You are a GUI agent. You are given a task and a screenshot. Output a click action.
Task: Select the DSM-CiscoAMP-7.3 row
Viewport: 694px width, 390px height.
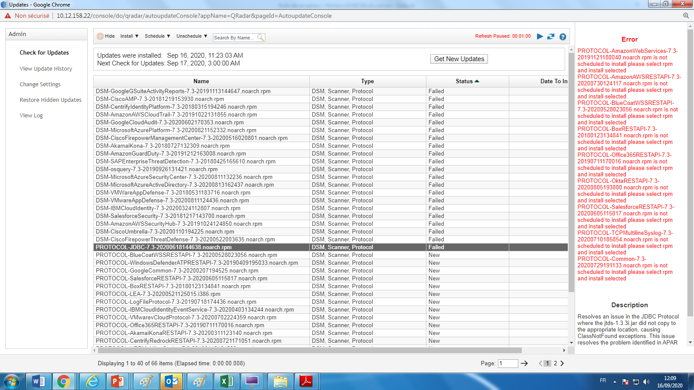331,99
